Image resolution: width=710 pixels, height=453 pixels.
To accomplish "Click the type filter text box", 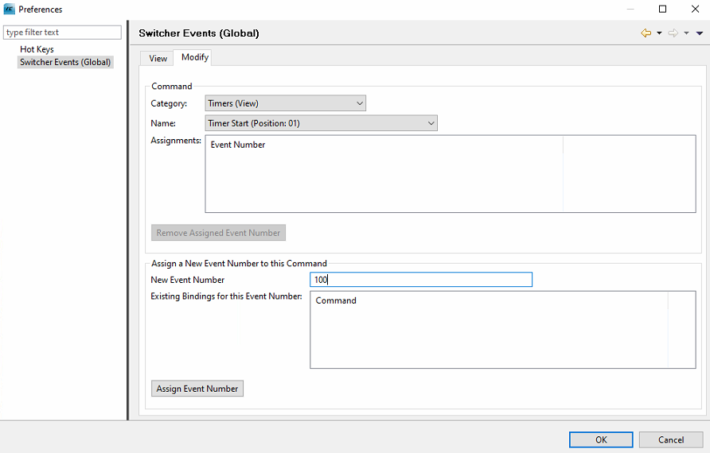I will click(x=63, y=33).
